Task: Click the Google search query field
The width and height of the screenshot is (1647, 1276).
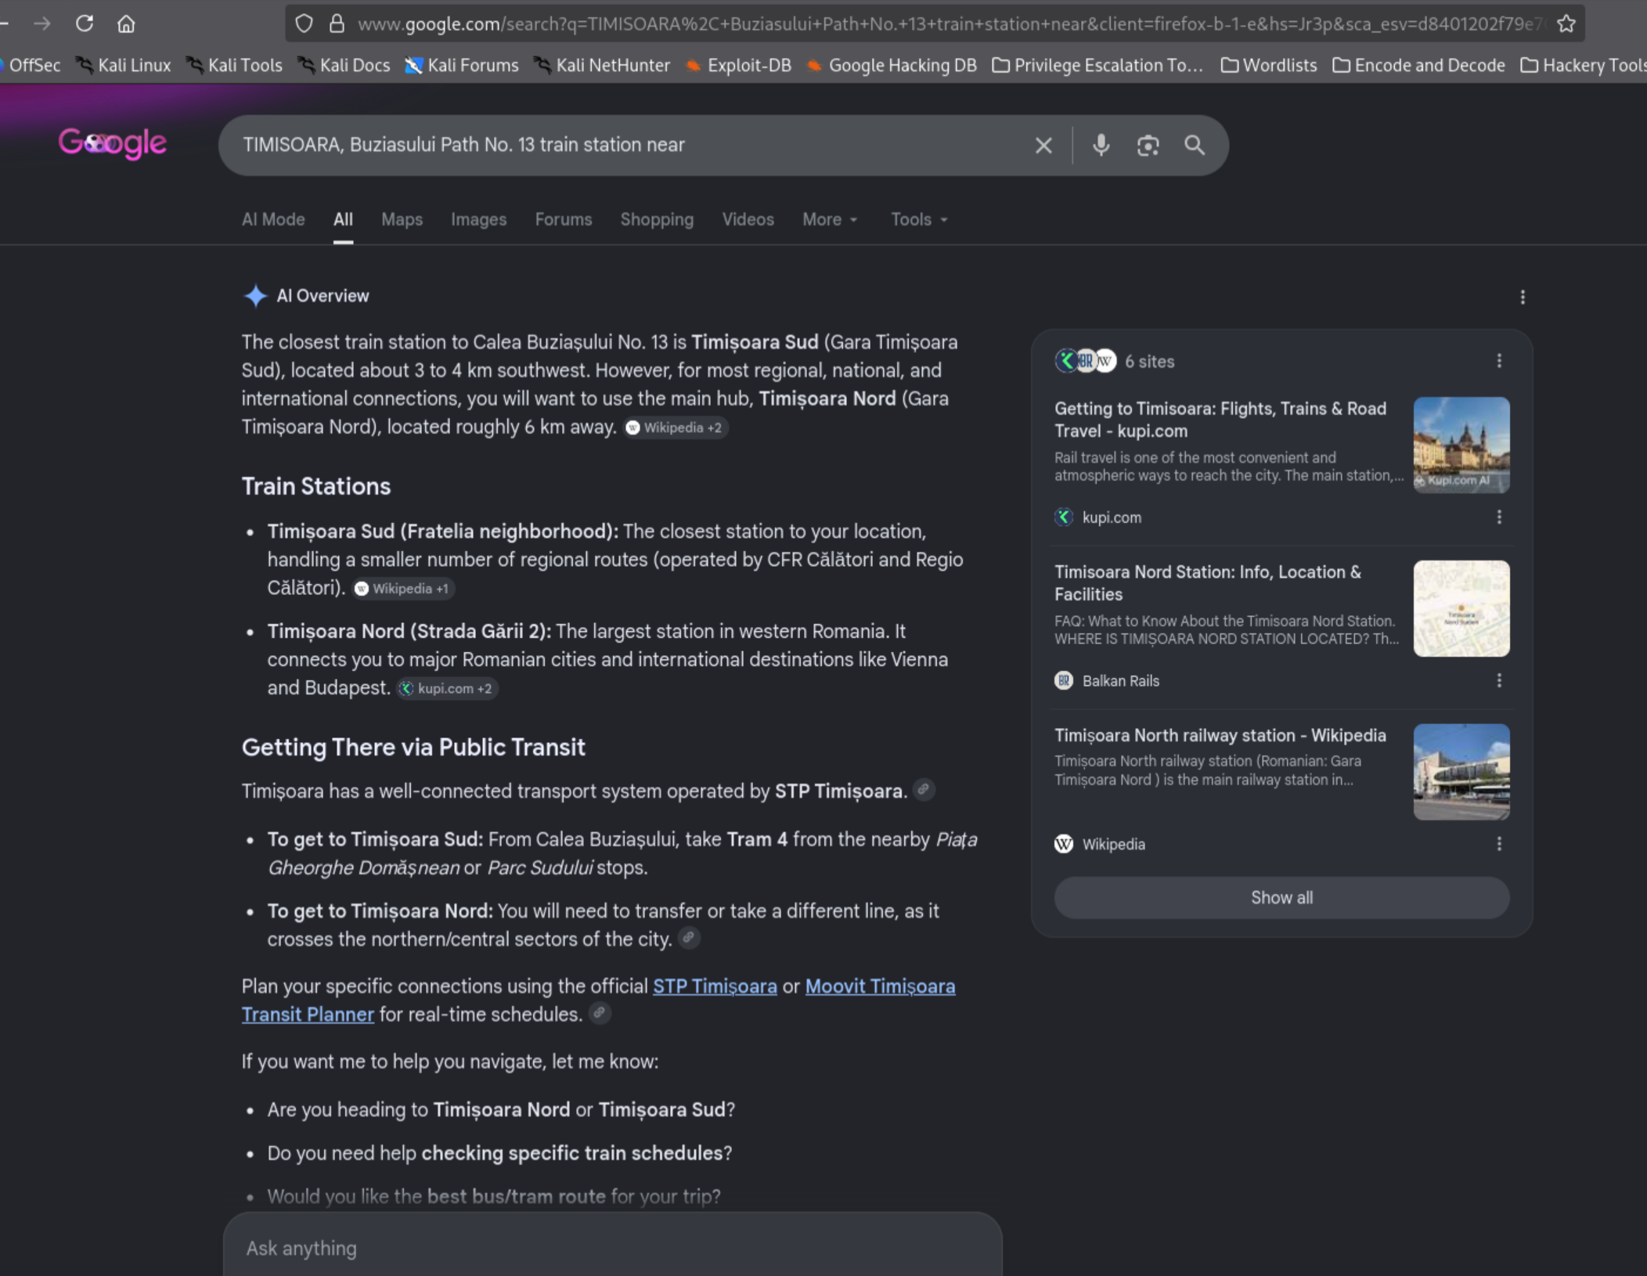Action: point(626,145)
